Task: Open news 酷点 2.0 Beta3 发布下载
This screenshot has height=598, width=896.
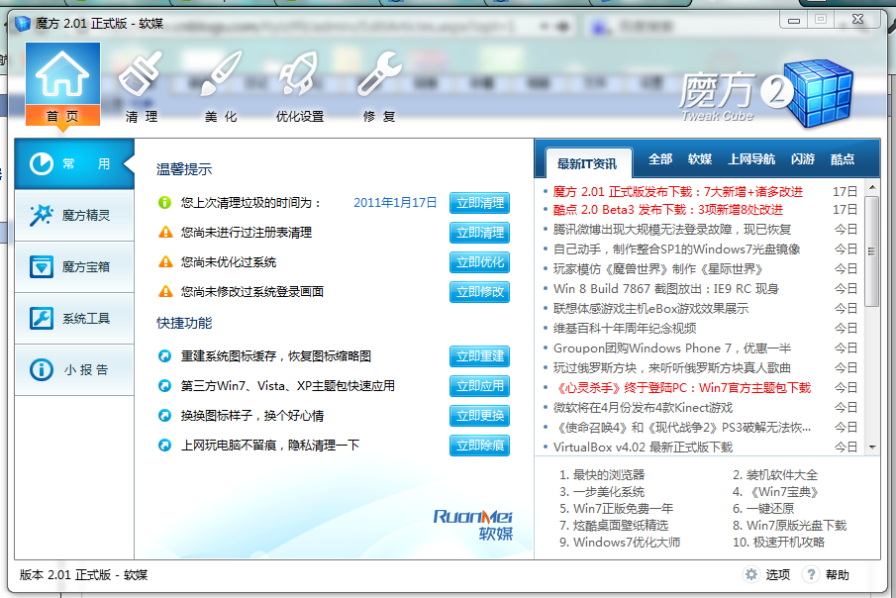Action: tap(668, 210)
